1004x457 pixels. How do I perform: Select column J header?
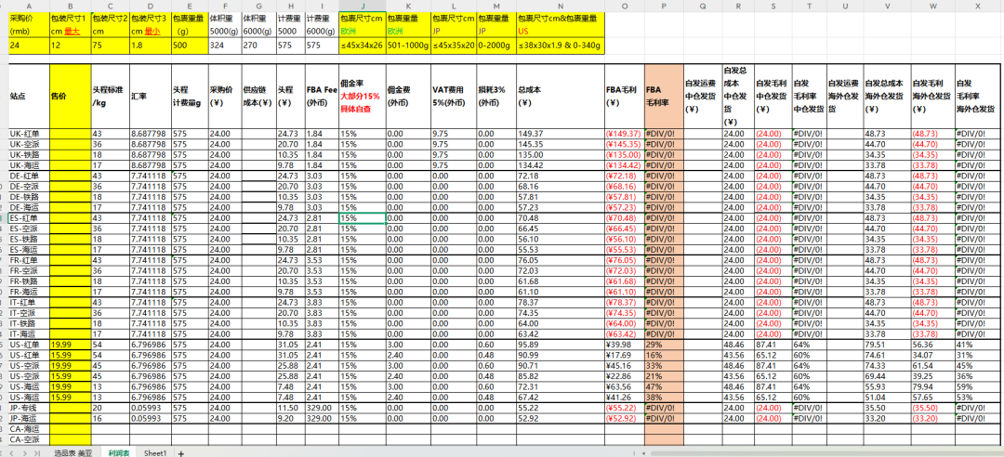point(362,6)
